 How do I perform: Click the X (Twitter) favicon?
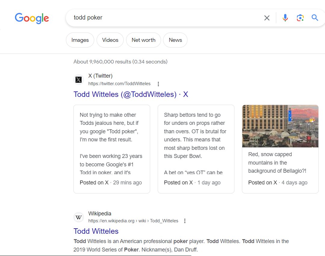click(x=79, y=80)
